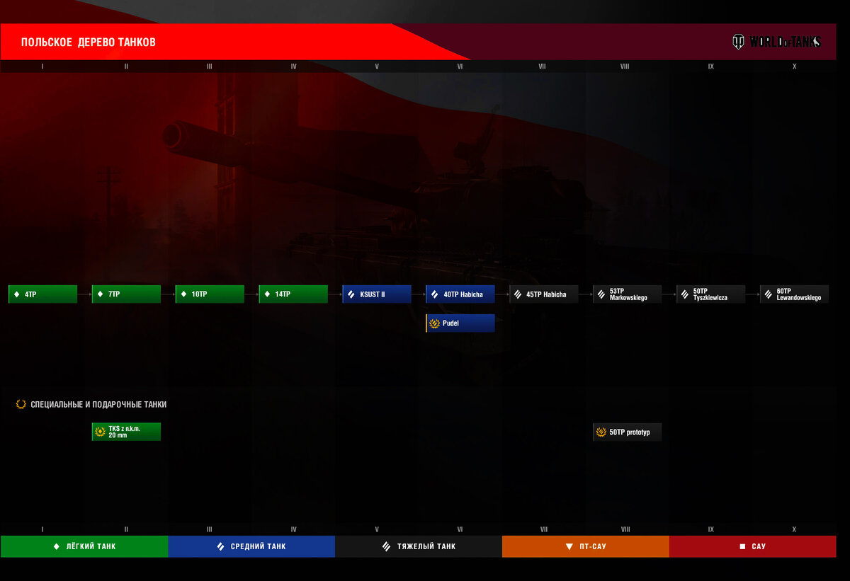The height and width of the screenshot is (581, 850).
Task: Select the САУ legend tab
Action: [753, 546]
